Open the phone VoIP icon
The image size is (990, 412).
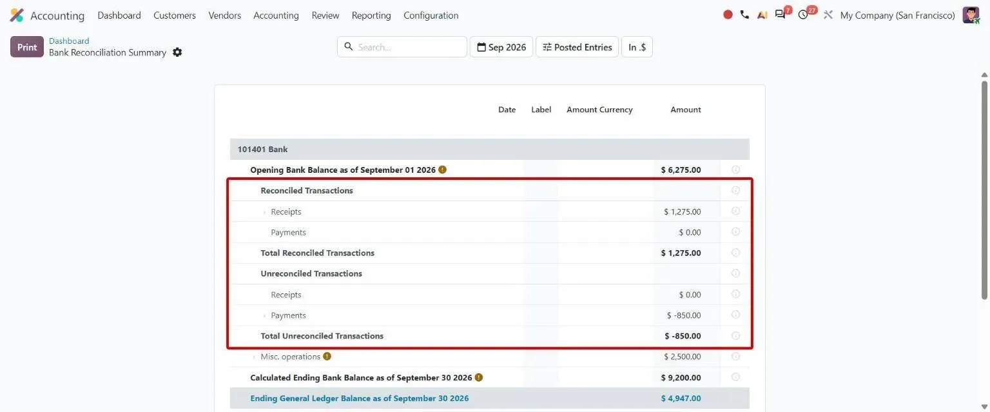[744, 15]
